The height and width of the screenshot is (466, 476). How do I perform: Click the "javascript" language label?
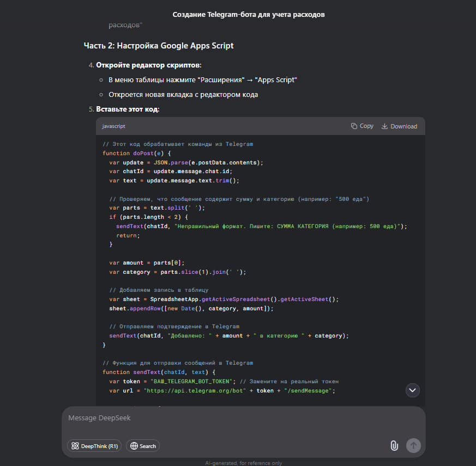pos(113,126)
